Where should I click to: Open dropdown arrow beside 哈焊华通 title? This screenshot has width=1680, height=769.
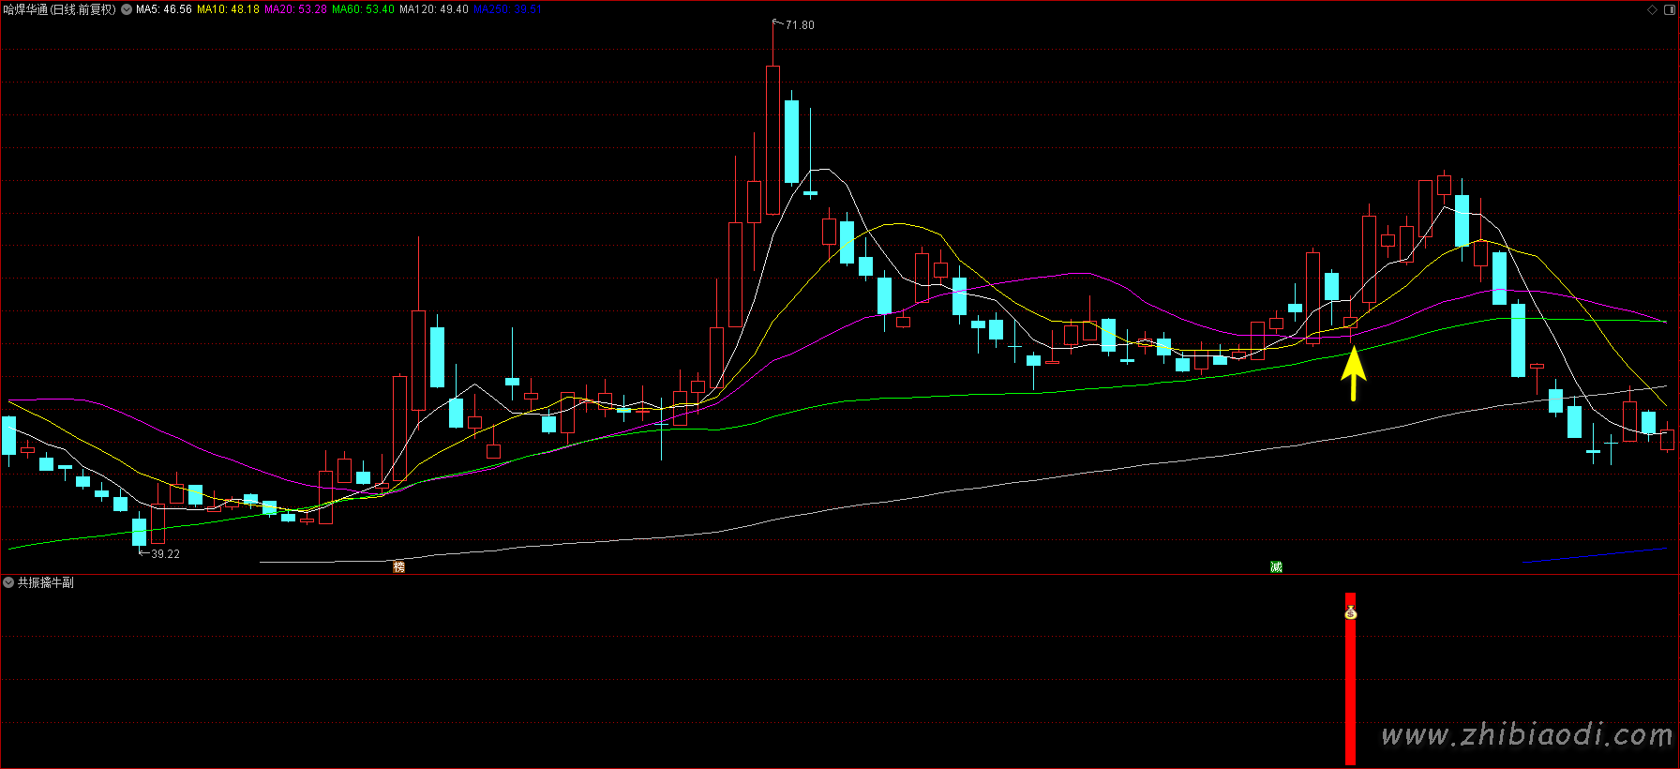127,9
